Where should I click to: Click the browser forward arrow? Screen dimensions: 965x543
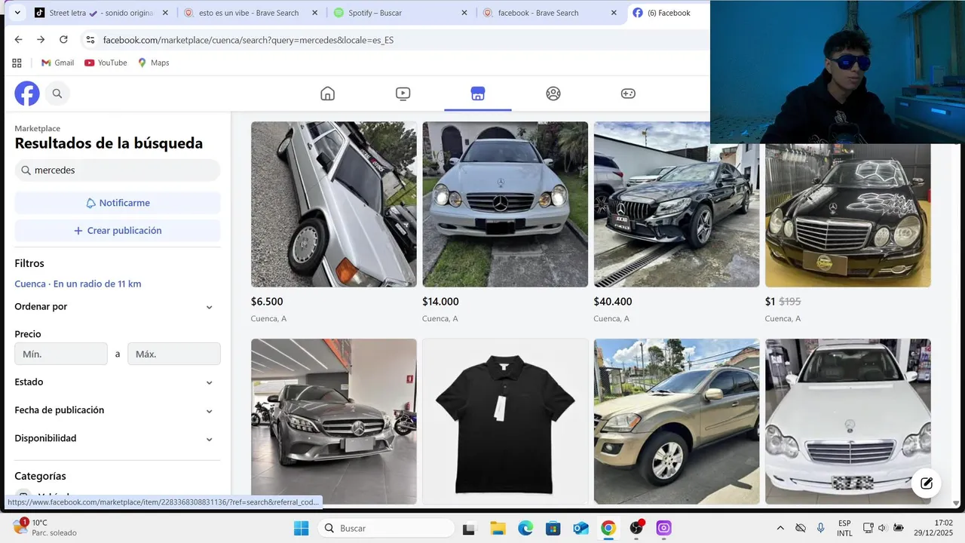(x=41, y=39)
